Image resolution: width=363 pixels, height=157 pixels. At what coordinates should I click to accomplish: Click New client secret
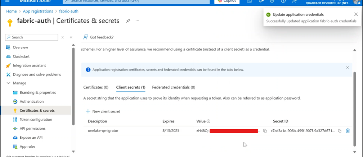(103, 111)
